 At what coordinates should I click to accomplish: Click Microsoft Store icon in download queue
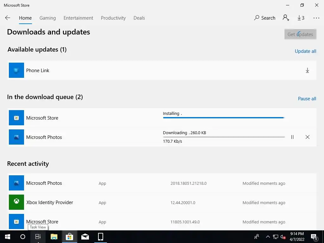tap(16, 118)
